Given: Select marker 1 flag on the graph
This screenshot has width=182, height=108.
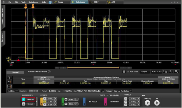Looking at the screenshot, I should [26, 6].
